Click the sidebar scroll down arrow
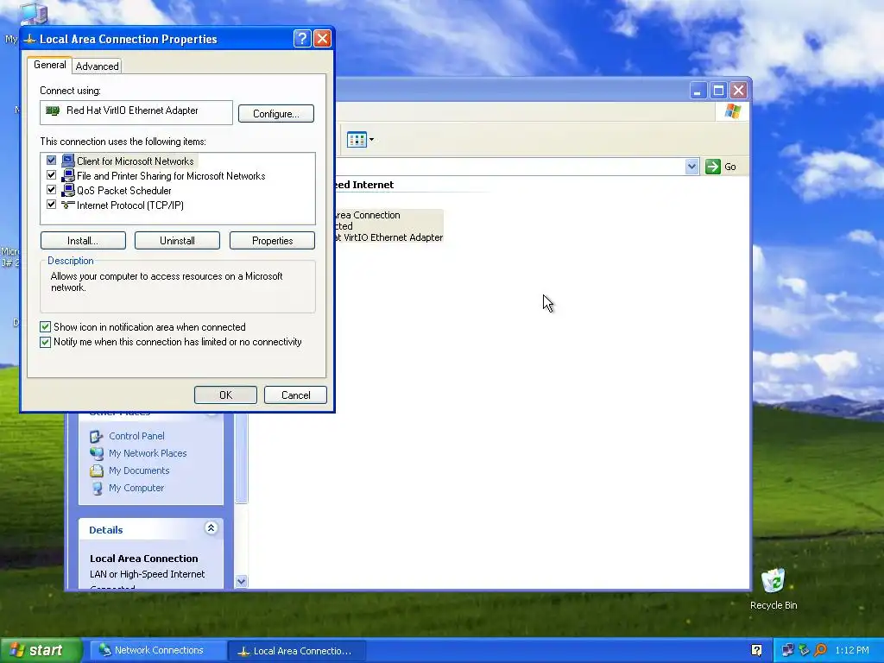The height and width of the screenshot is (663, 884). tap(242, 581)
